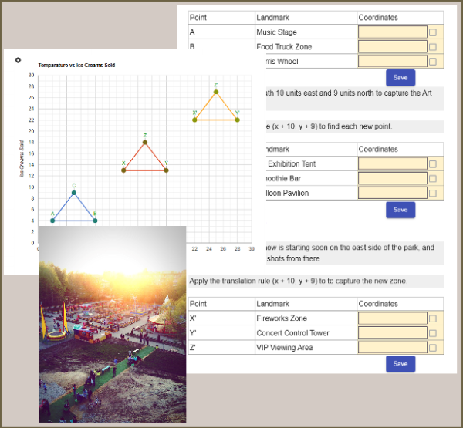463x428 pixels.
Task: Open the chart settings gear icon
Action: pos(18,59)
